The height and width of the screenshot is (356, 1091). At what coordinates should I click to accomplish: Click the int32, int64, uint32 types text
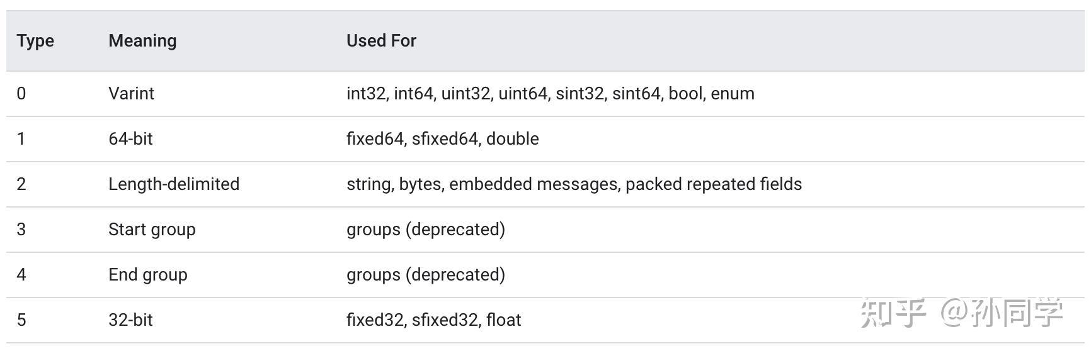[x=550, y=94]
